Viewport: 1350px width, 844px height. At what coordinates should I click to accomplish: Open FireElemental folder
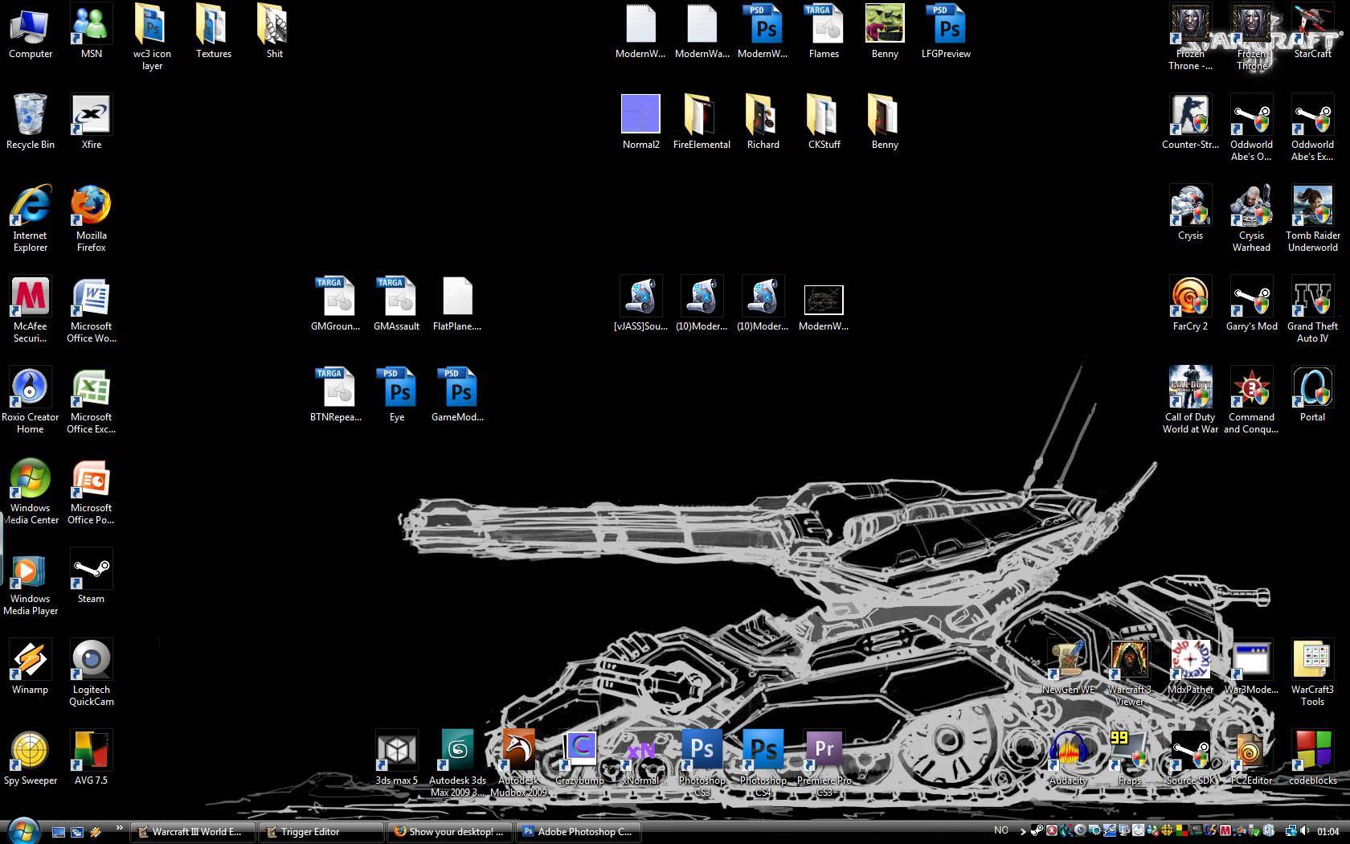(x=702, y=123)
